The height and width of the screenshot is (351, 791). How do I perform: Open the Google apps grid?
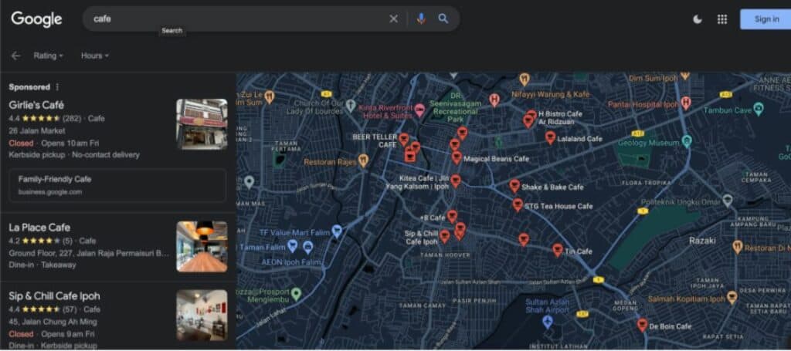[x=722, y=19]
